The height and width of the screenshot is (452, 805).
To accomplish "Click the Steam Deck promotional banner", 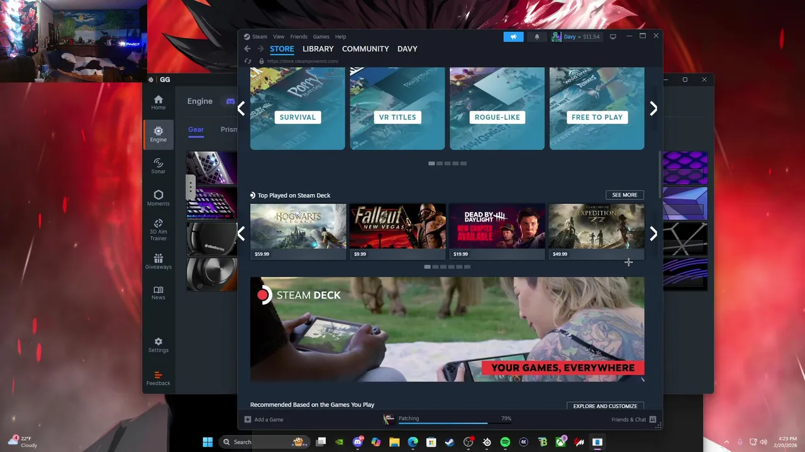I will click(x=447, y=330).
